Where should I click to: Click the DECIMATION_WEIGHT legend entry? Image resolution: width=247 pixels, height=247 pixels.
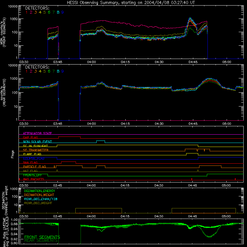tap(39, 195)
